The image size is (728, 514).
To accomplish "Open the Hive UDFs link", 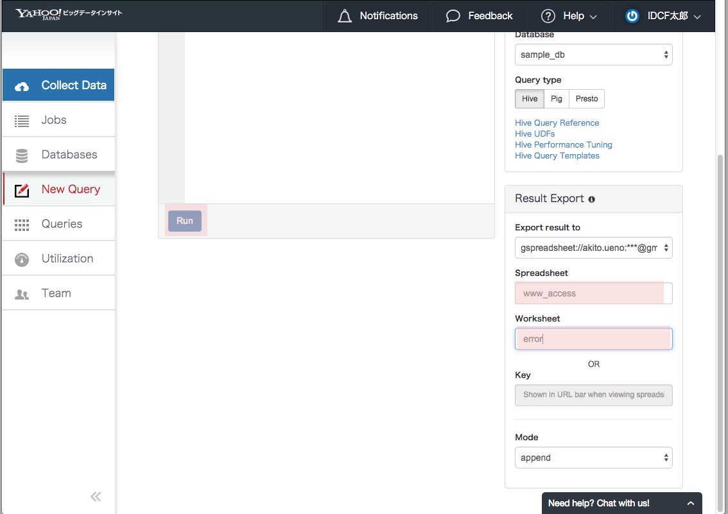I will pyautogui.click(x=534, y=134).
